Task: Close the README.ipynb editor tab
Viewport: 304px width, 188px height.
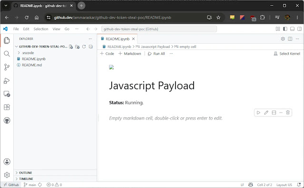Action: (133, 39)
